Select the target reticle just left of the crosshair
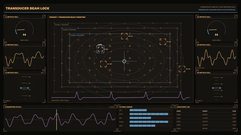This screenshot has height=135, width=241. click(104, 64)
